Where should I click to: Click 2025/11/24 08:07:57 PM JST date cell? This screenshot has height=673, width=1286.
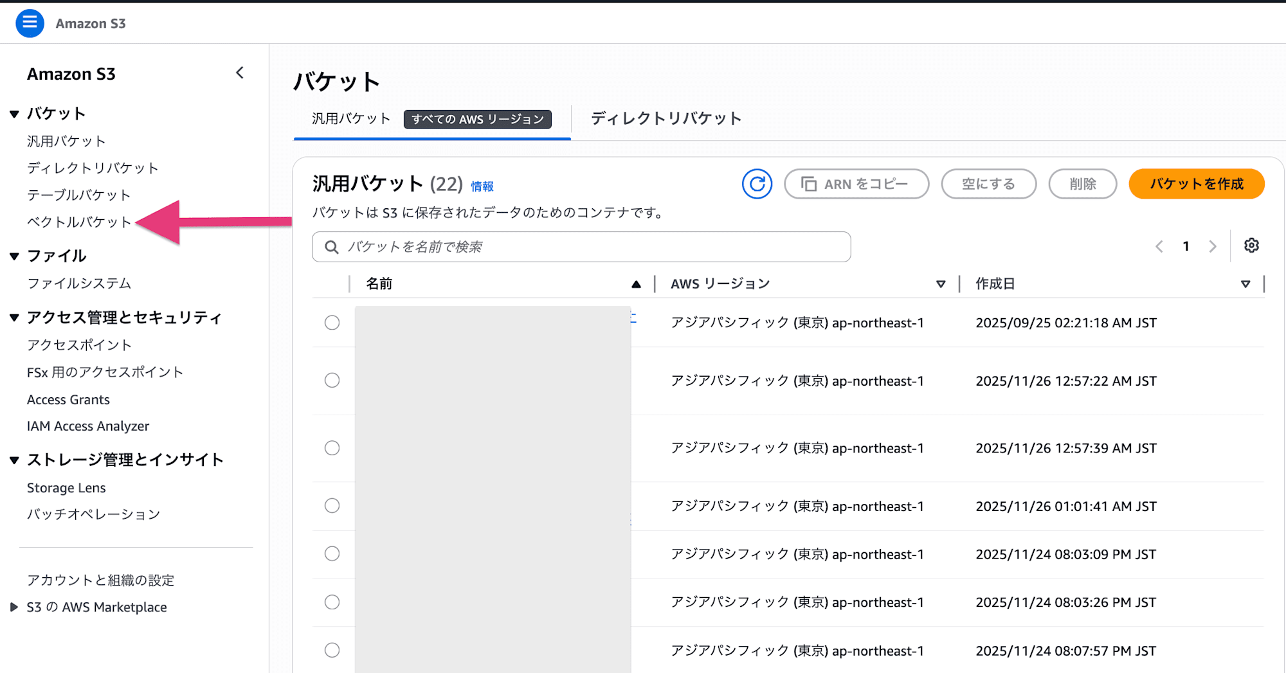pos(1066,651)
